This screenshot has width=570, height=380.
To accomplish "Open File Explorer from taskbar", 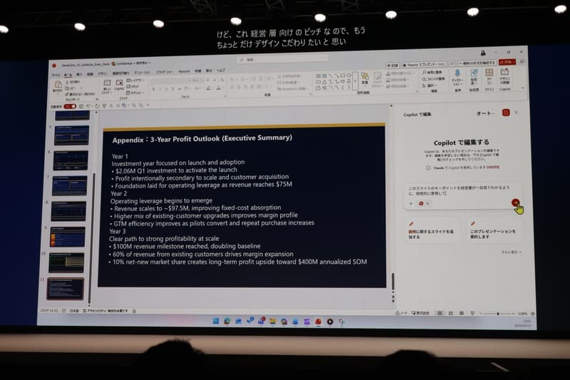I will click(273, 322).
